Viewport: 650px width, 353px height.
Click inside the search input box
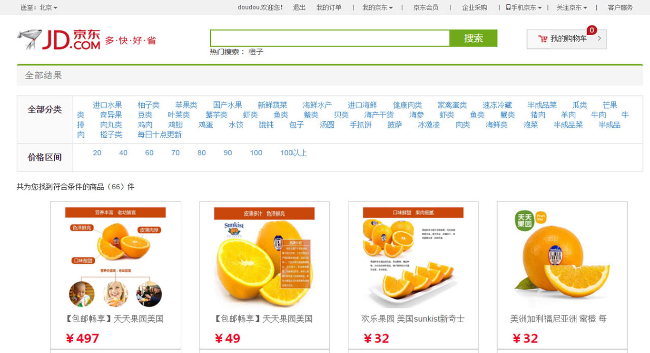pyautogui.click(x=330, y=38)
